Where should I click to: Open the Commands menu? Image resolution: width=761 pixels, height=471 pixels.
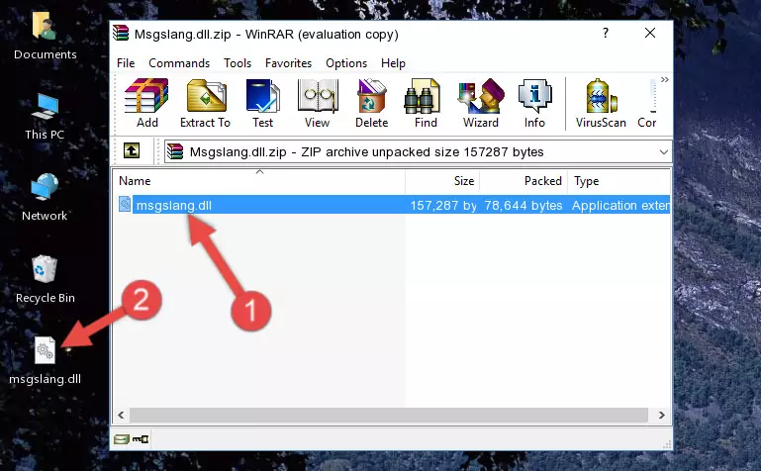coord(179,63)
